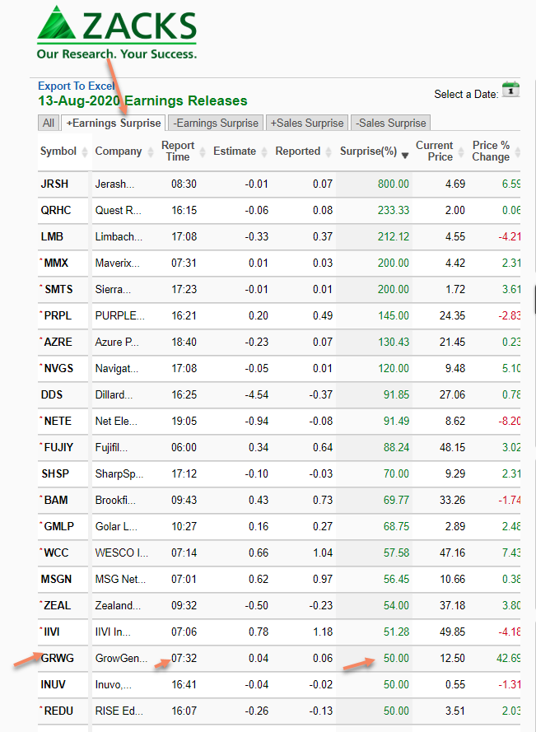
Task: Open the REDU symbol link
Action: point(58,711)
